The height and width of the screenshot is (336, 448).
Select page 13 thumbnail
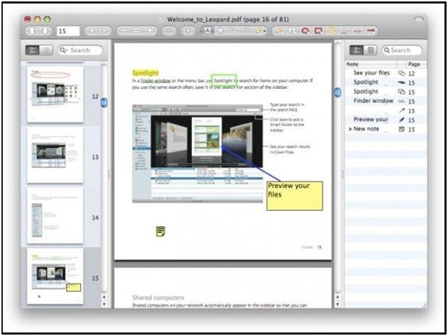55,155
